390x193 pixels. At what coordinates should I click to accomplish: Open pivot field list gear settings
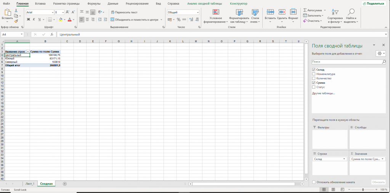pyautogui.click(x=381, y=54)
